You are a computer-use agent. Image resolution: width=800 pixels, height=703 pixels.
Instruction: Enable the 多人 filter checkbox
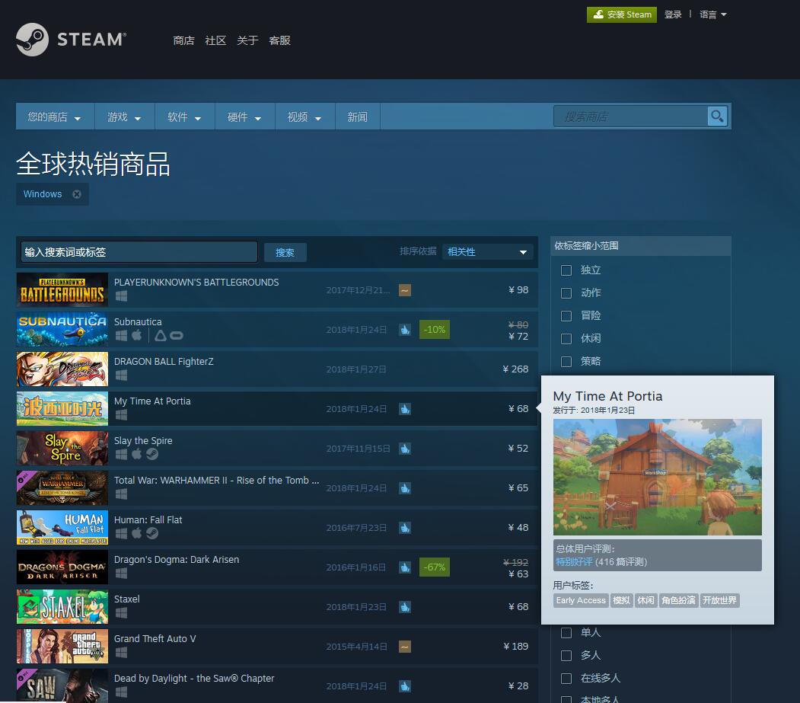click(x=566, y=656)
